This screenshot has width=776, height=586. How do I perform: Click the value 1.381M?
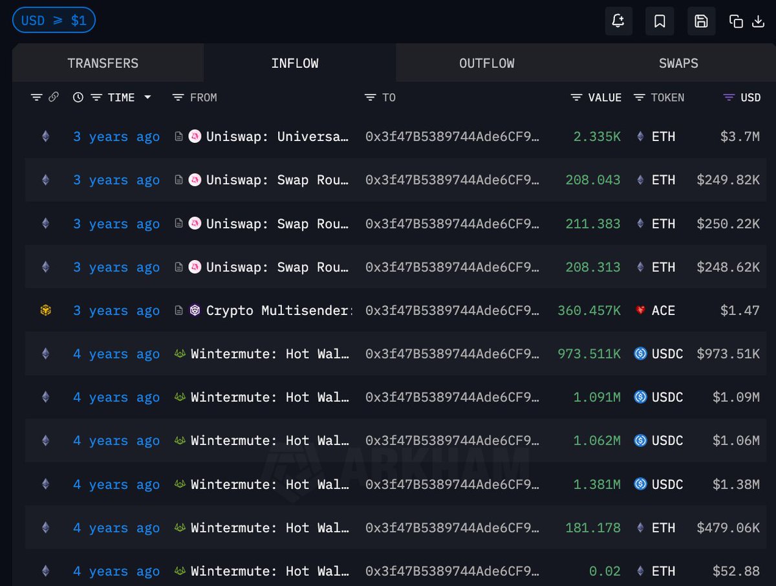[x=597, y=484]
